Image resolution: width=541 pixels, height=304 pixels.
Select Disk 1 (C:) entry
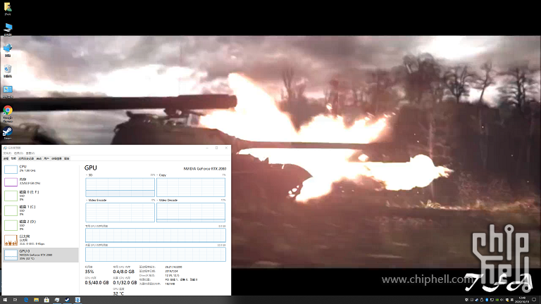pos(40,210)
